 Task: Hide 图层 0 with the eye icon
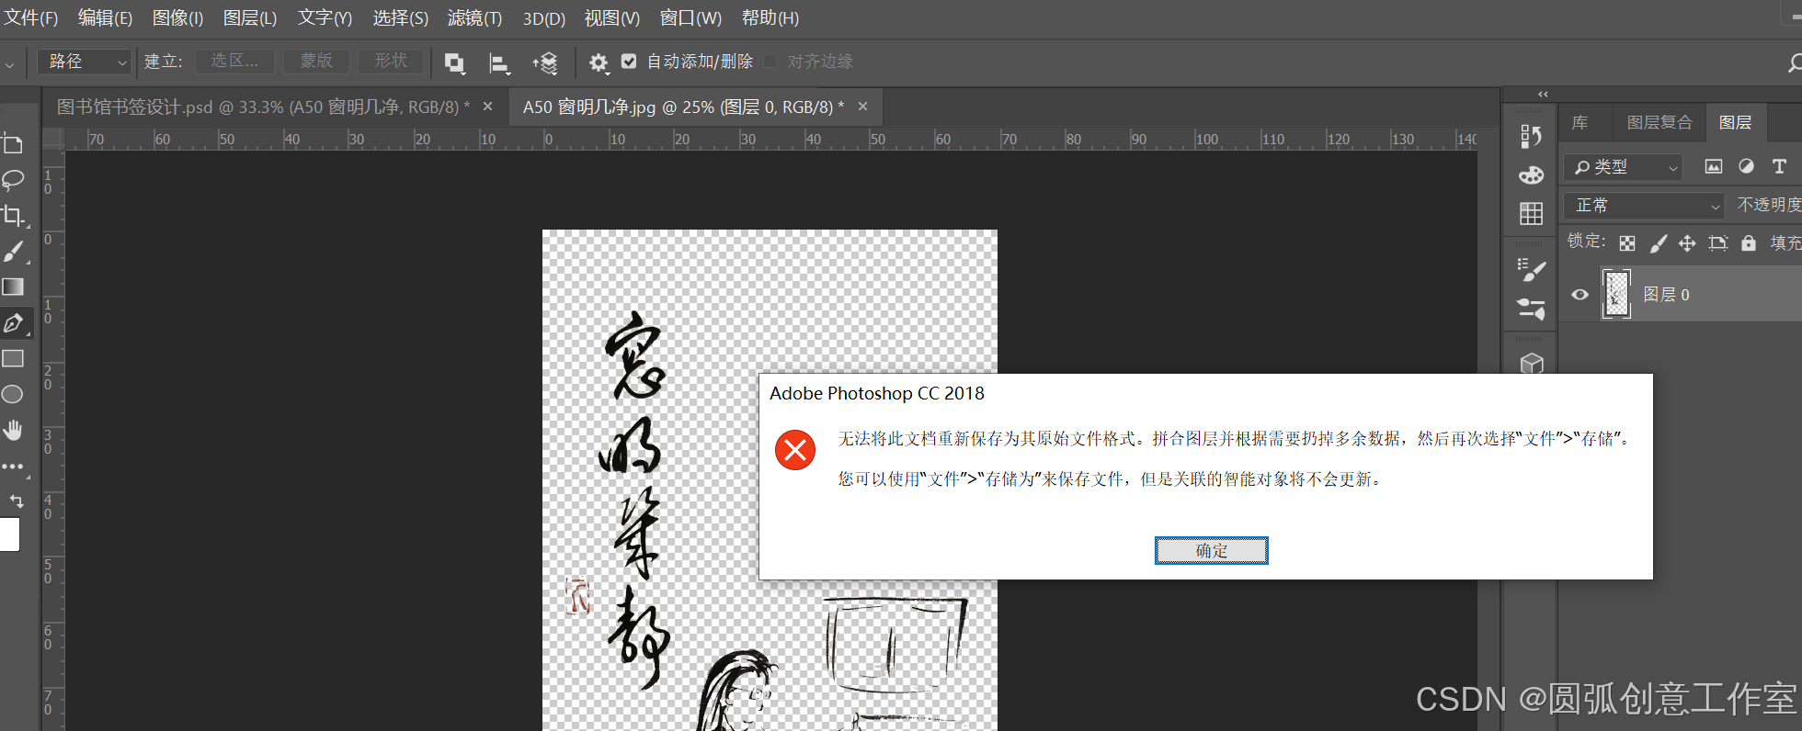[1580, 295]
